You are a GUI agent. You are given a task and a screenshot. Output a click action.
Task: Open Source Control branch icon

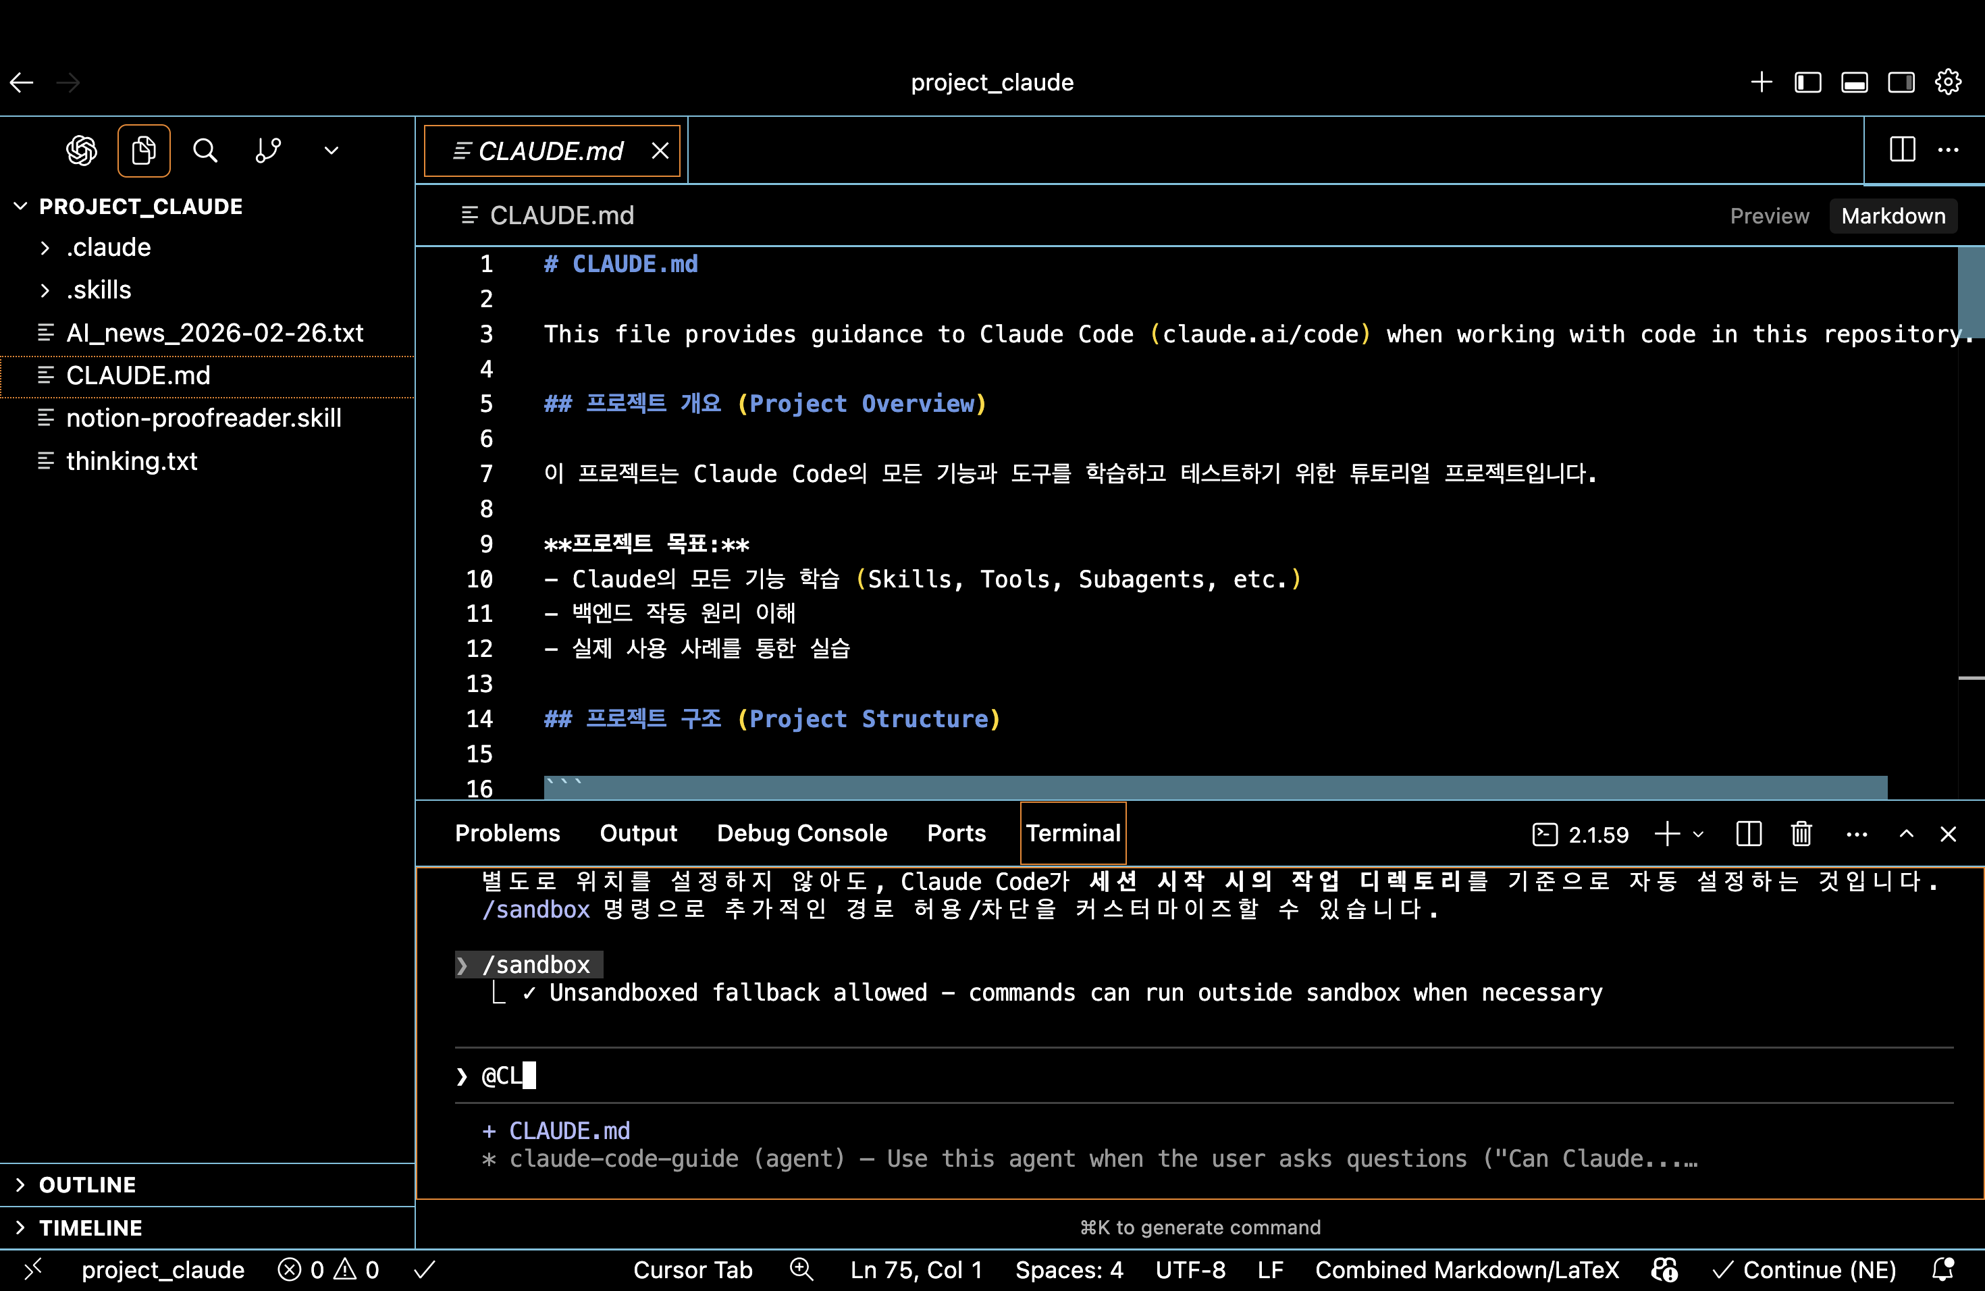point(268,150)
